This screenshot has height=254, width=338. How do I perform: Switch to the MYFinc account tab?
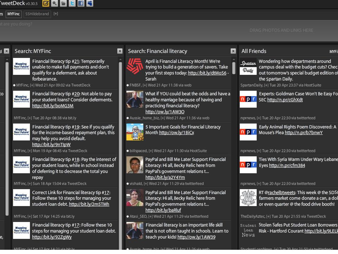click(x=14, y=14)
